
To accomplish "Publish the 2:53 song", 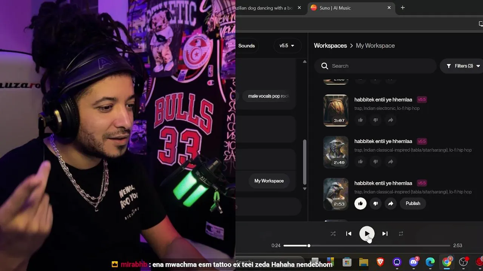I will pos(413,204).
